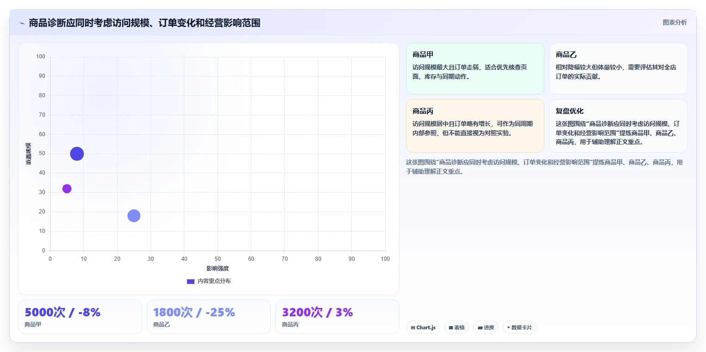This screenshot has height=352, width=706.
Task: Click the 图表分析 label in header
Action: coord(675,22)
